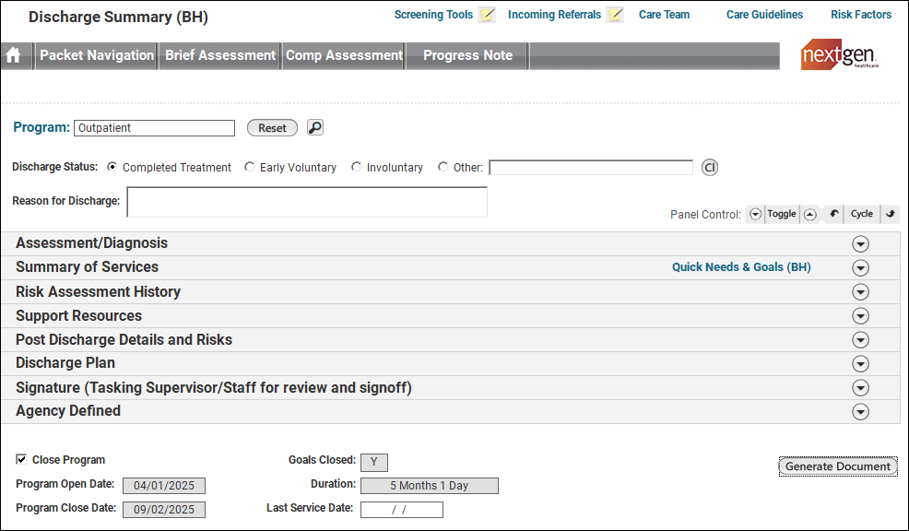Uncheck the Close Program checkbox
Viewport: 909px width, 531px height.
click(x=21, y=459)
